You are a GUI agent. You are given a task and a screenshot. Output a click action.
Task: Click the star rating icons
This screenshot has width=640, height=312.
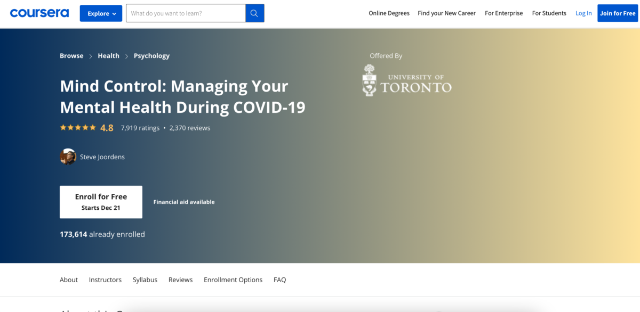coord(78,128)
